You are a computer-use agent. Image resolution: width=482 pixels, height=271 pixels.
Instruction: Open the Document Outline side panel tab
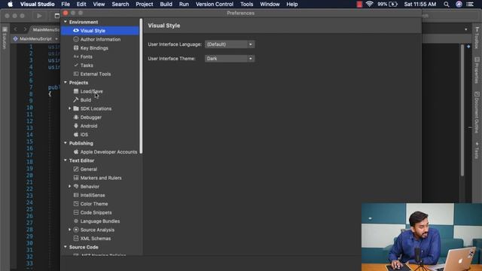[477, 112]
